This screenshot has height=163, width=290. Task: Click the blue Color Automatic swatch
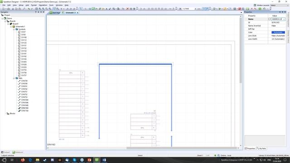[278, 32]
